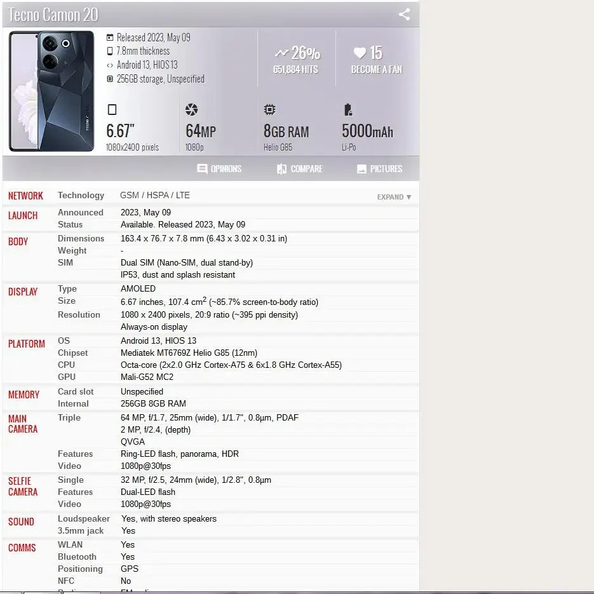Screen dimensions: 594x594
Task: Click the Triple camera label
Action: tap(69, 418)
